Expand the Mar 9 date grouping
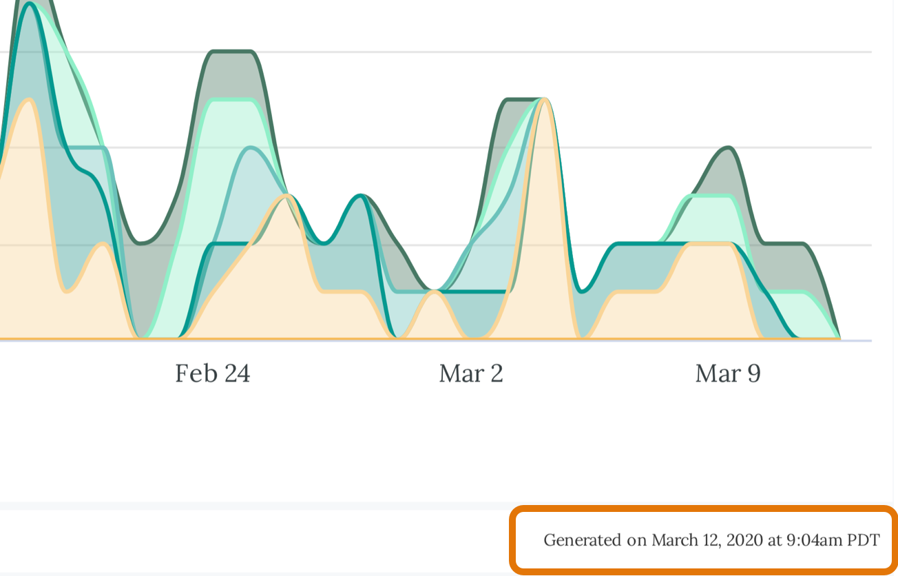This screenshot has width=898, height=576. tap(727, 373)
